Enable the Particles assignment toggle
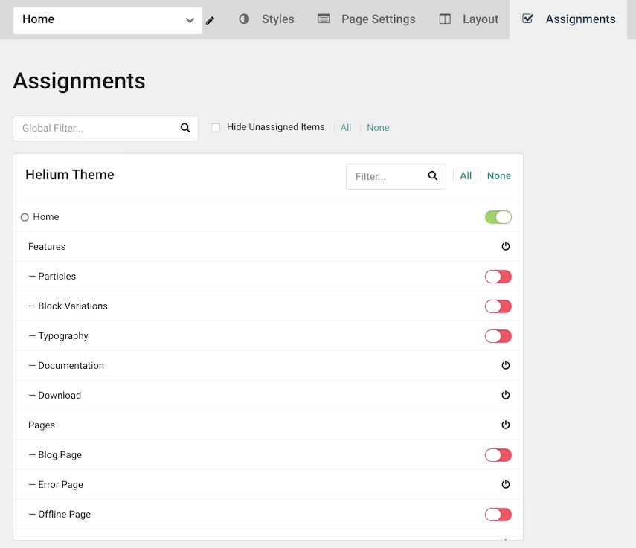 [x=498, y=277]
